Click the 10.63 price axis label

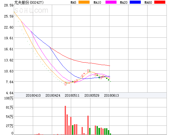[x=9, y=71]
